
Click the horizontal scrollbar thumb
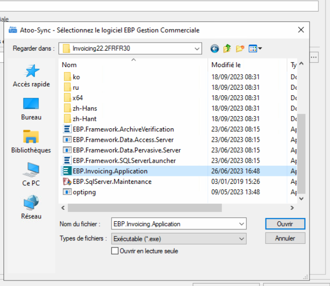point(145,208)
